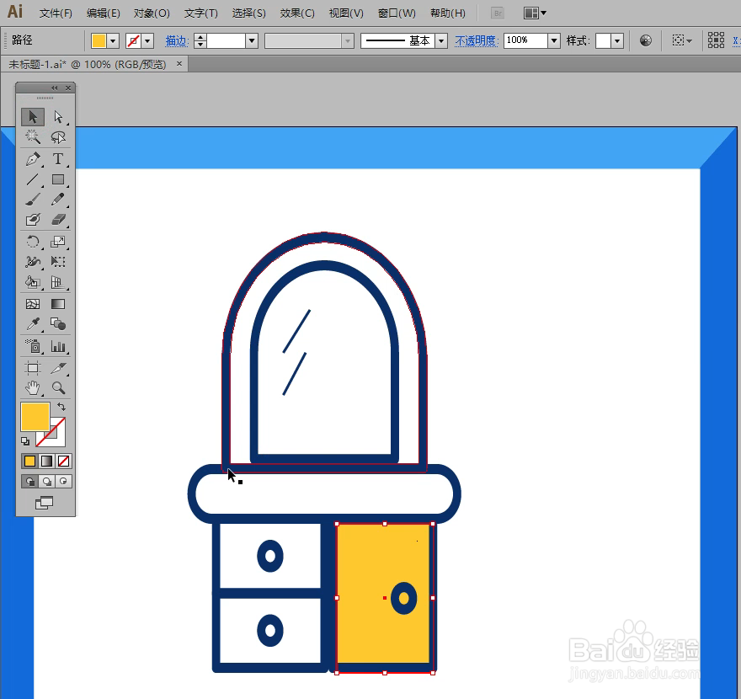Click the 不透明度 opacity link
Viewport: 741px width, 699px height.
pyautogui.click(x=477, y=41)
